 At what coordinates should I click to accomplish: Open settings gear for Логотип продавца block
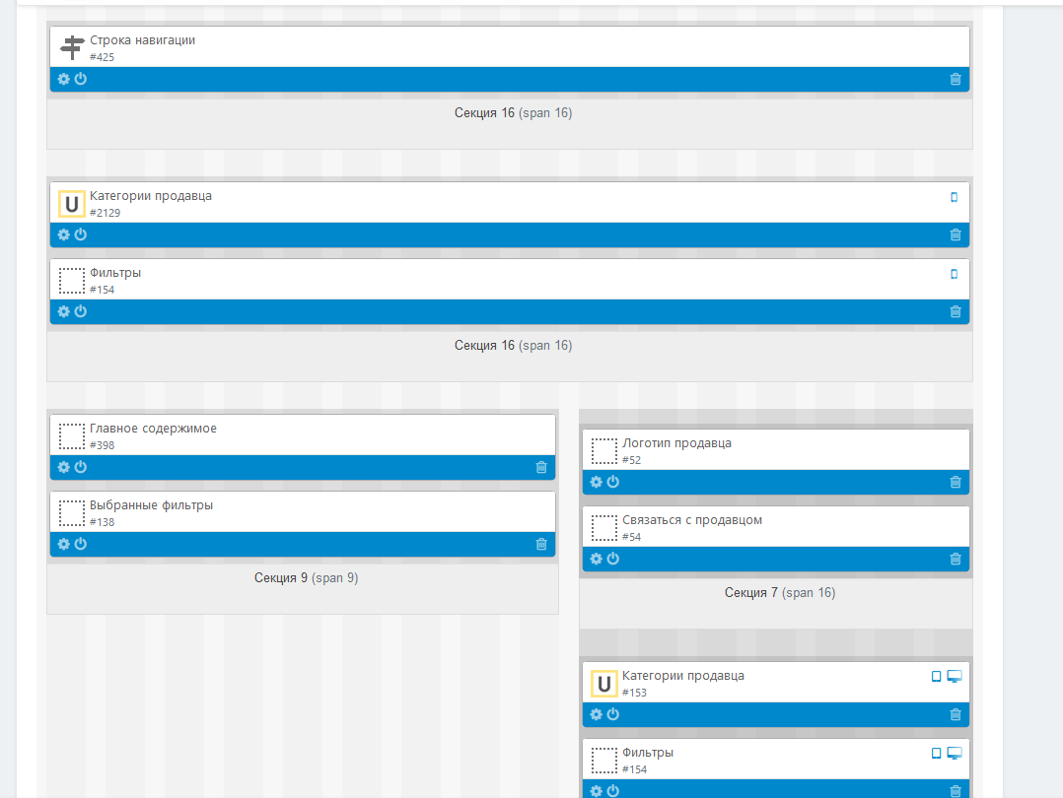(x=596, y=482)
